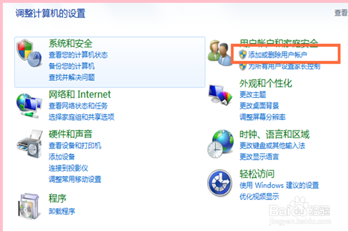Open the Clock, Language, Region globe icon
The width and height of the screenshot is (351, 234).
click(221, 144)
